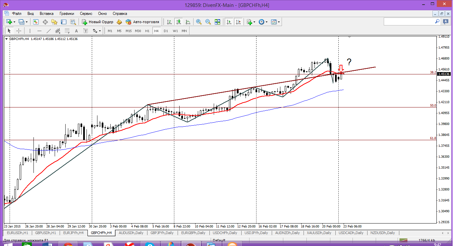Viewport: 454px width, 246px height.
Task: Open the periodicity clock icon
Action: [261, 22]
